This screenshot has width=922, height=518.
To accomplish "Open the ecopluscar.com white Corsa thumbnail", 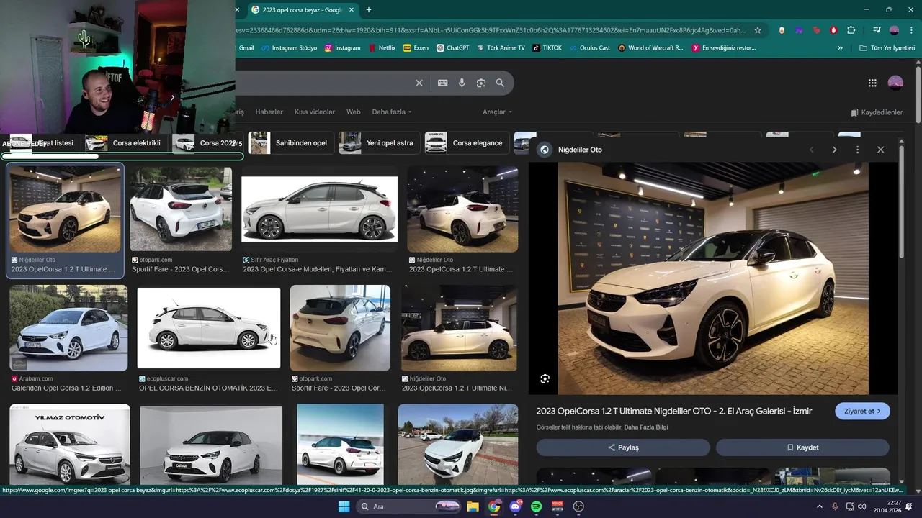I will pos(209,328).
